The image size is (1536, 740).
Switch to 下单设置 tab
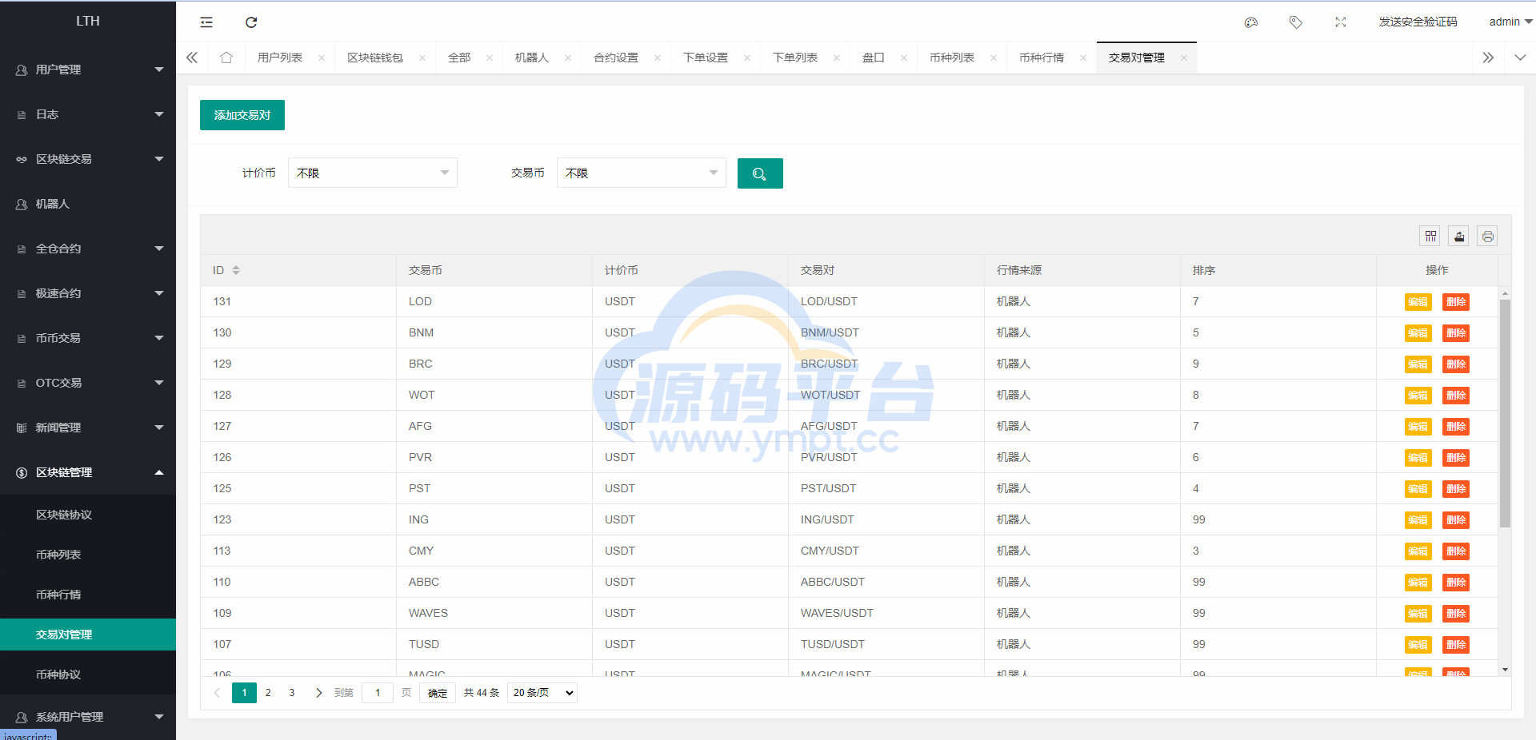(706, 58)
